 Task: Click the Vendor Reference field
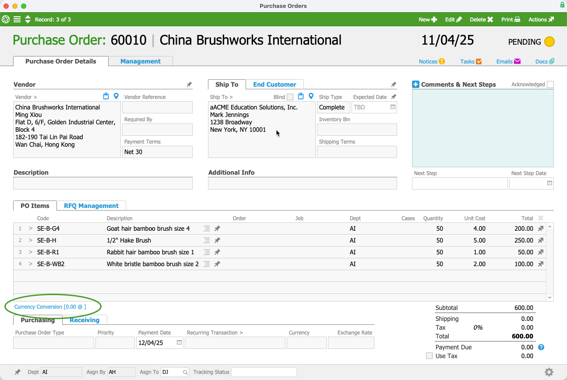(157, 107)
